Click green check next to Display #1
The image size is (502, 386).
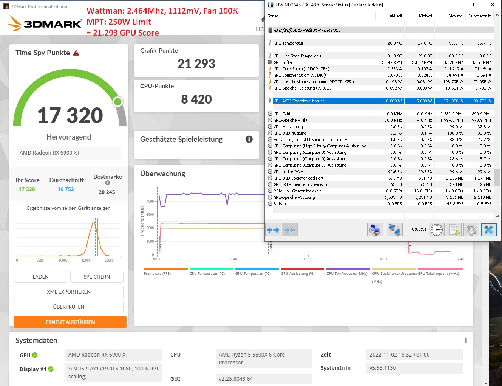point(51,369)
